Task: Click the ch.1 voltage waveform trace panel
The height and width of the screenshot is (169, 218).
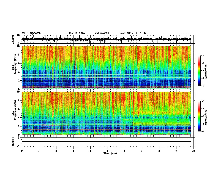Action: pyautogui.click(x=108, y=39)
